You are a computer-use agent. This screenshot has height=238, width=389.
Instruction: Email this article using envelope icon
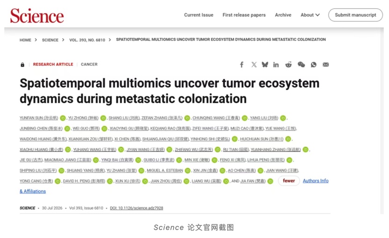click(x=326, y=65)
